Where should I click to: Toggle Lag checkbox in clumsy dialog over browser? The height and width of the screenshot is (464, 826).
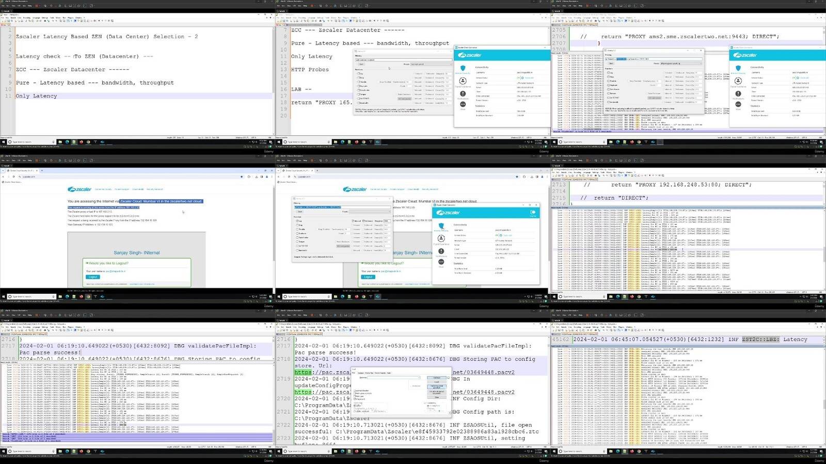(296, 221)
